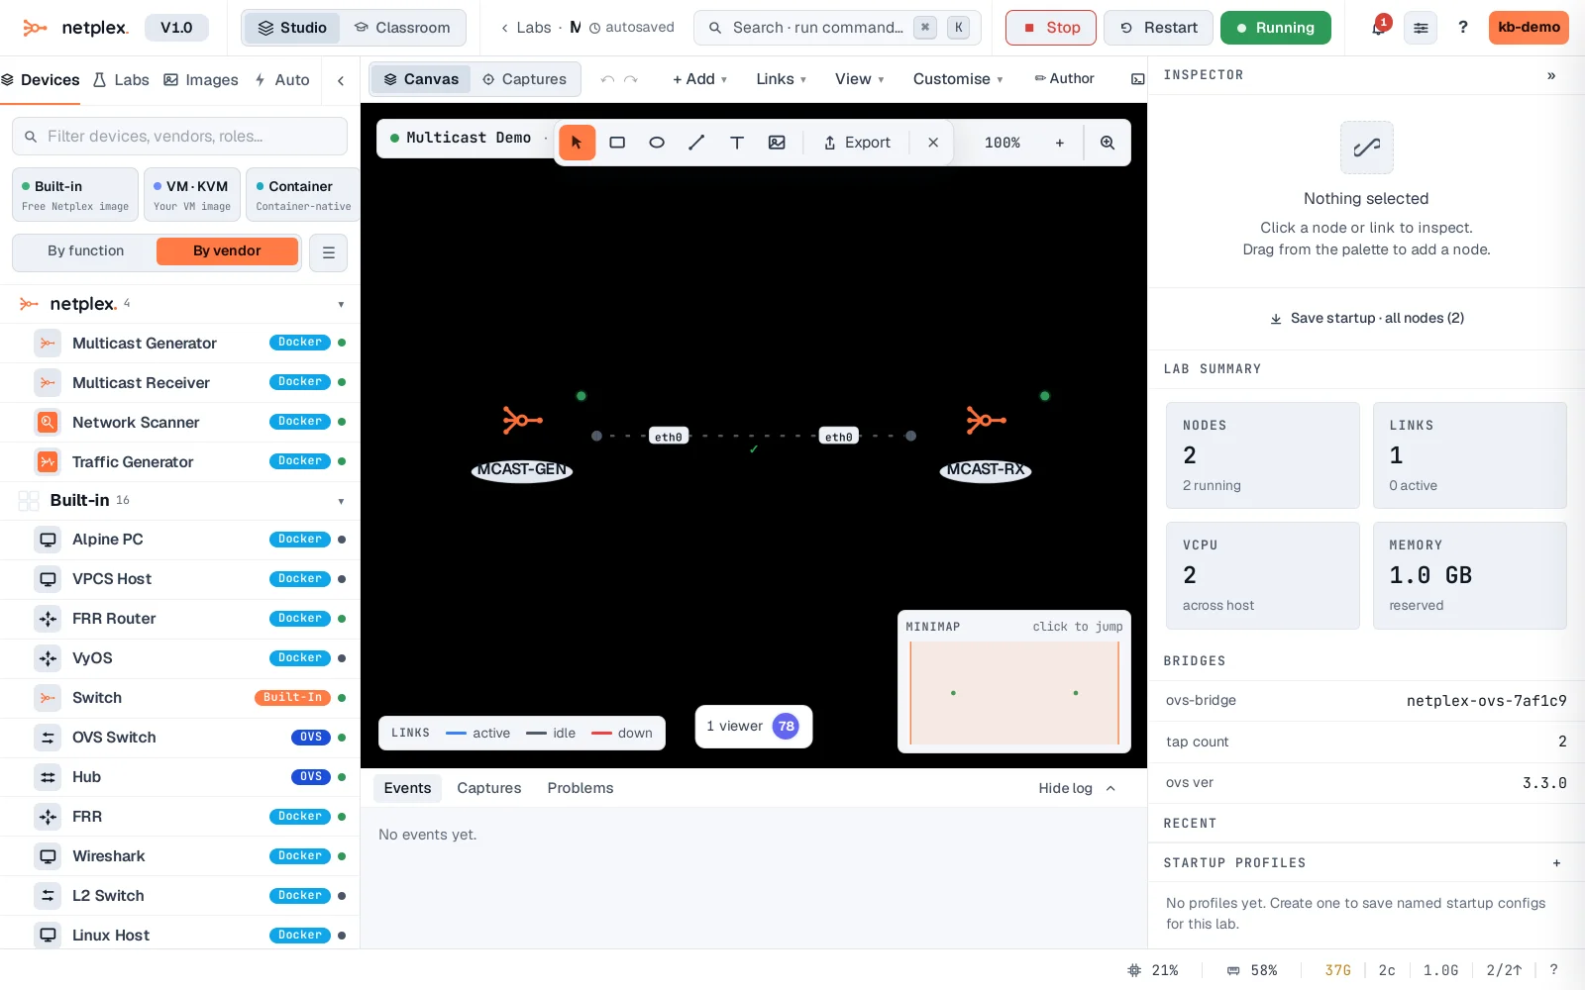Switch palette grouping to By vendor
Image resolution: width=1585 pixels, height=990 pixels.
pos(227,251)
